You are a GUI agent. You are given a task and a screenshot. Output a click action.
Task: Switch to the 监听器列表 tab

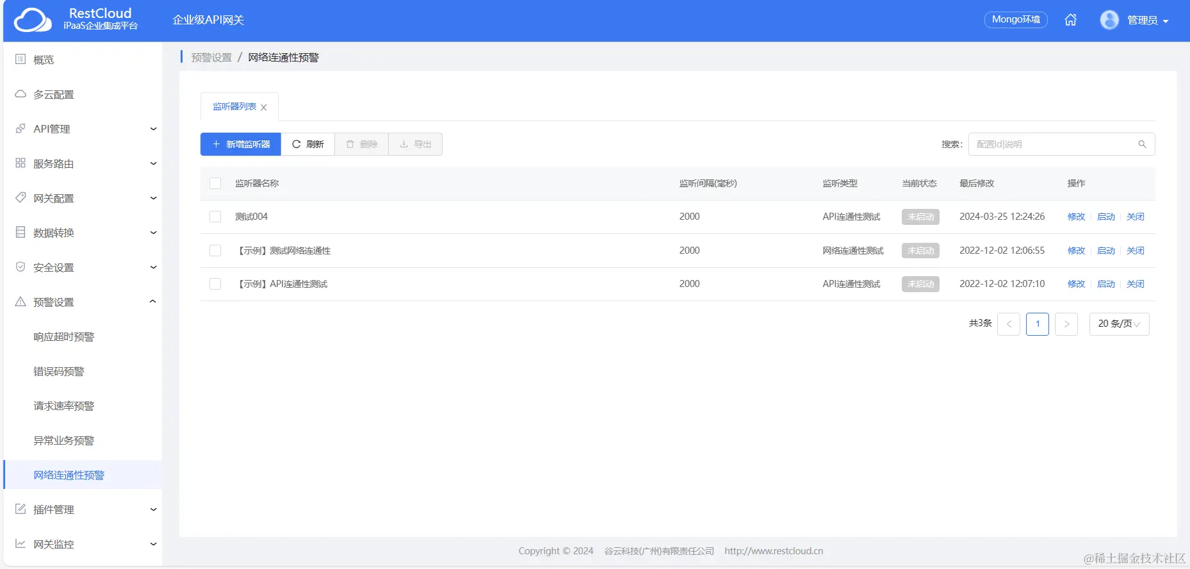tap(234, 107)
